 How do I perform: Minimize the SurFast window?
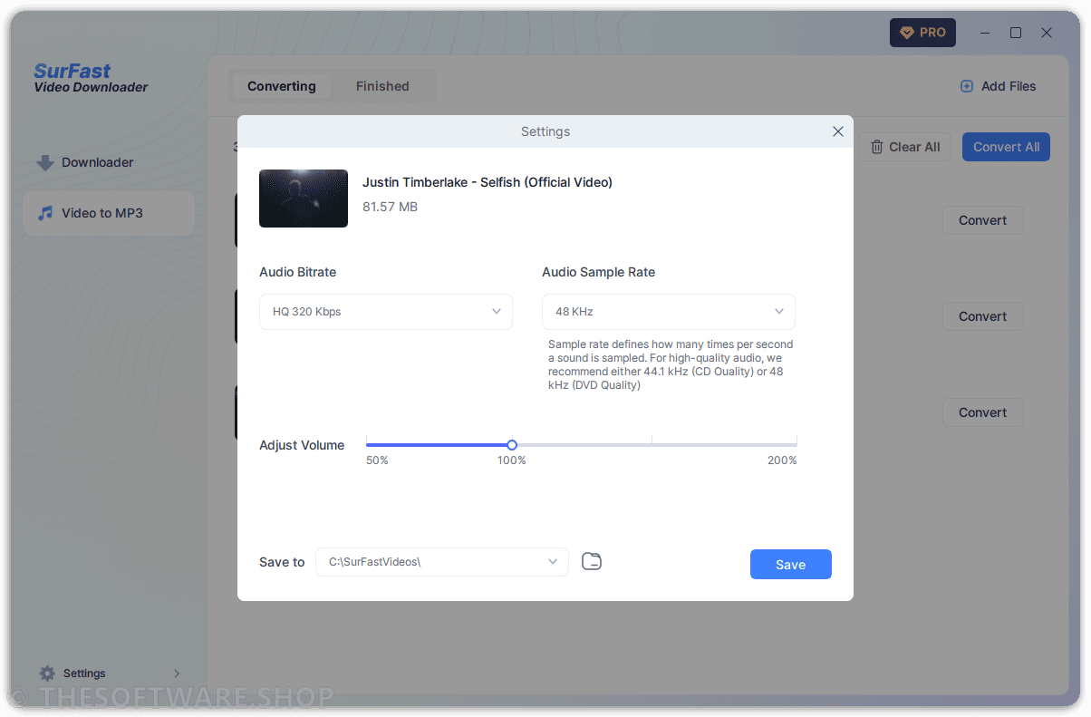point(985,33)
